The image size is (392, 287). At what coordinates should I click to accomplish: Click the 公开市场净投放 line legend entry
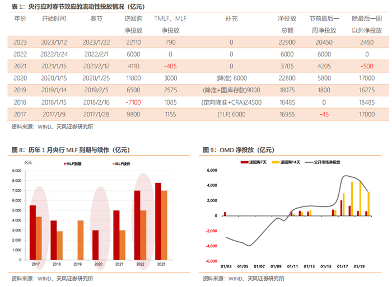(323, 162)
